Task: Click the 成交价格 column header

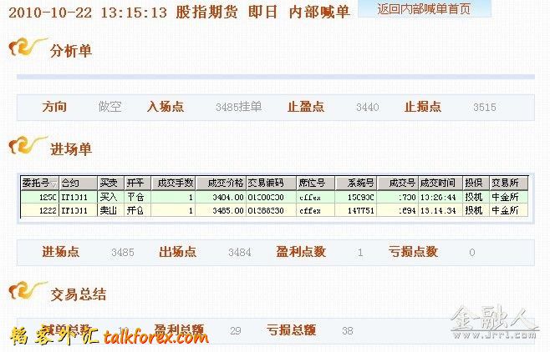Action: tap(222, 183)
